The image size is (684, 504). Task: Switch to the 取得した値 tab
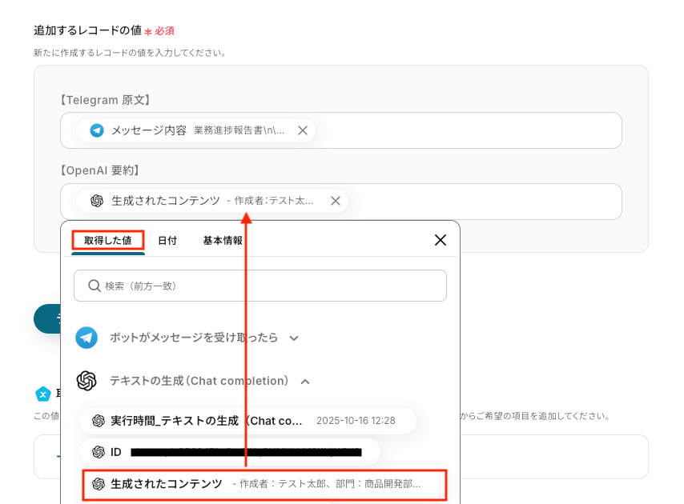[x=108, y=241]
